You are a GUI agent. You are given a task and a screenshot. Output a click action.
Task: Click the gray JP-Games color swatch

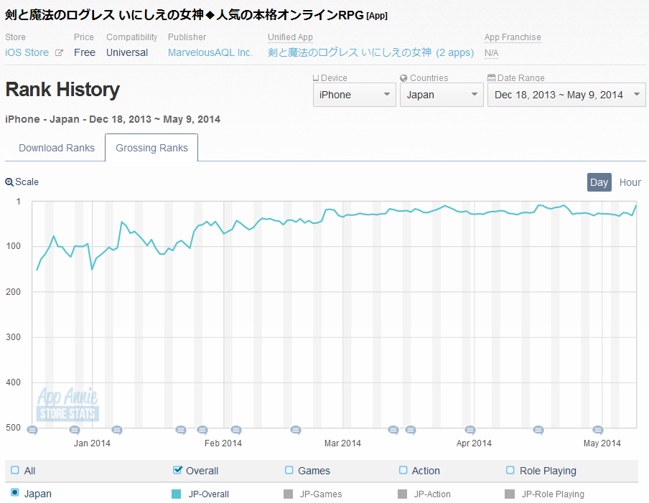pos(288,494)
